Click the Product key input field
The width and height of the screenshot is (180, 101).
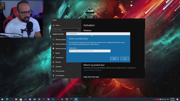(90, 51)
